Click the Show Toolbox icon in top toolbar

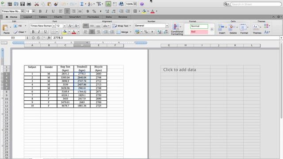(115, 4)
